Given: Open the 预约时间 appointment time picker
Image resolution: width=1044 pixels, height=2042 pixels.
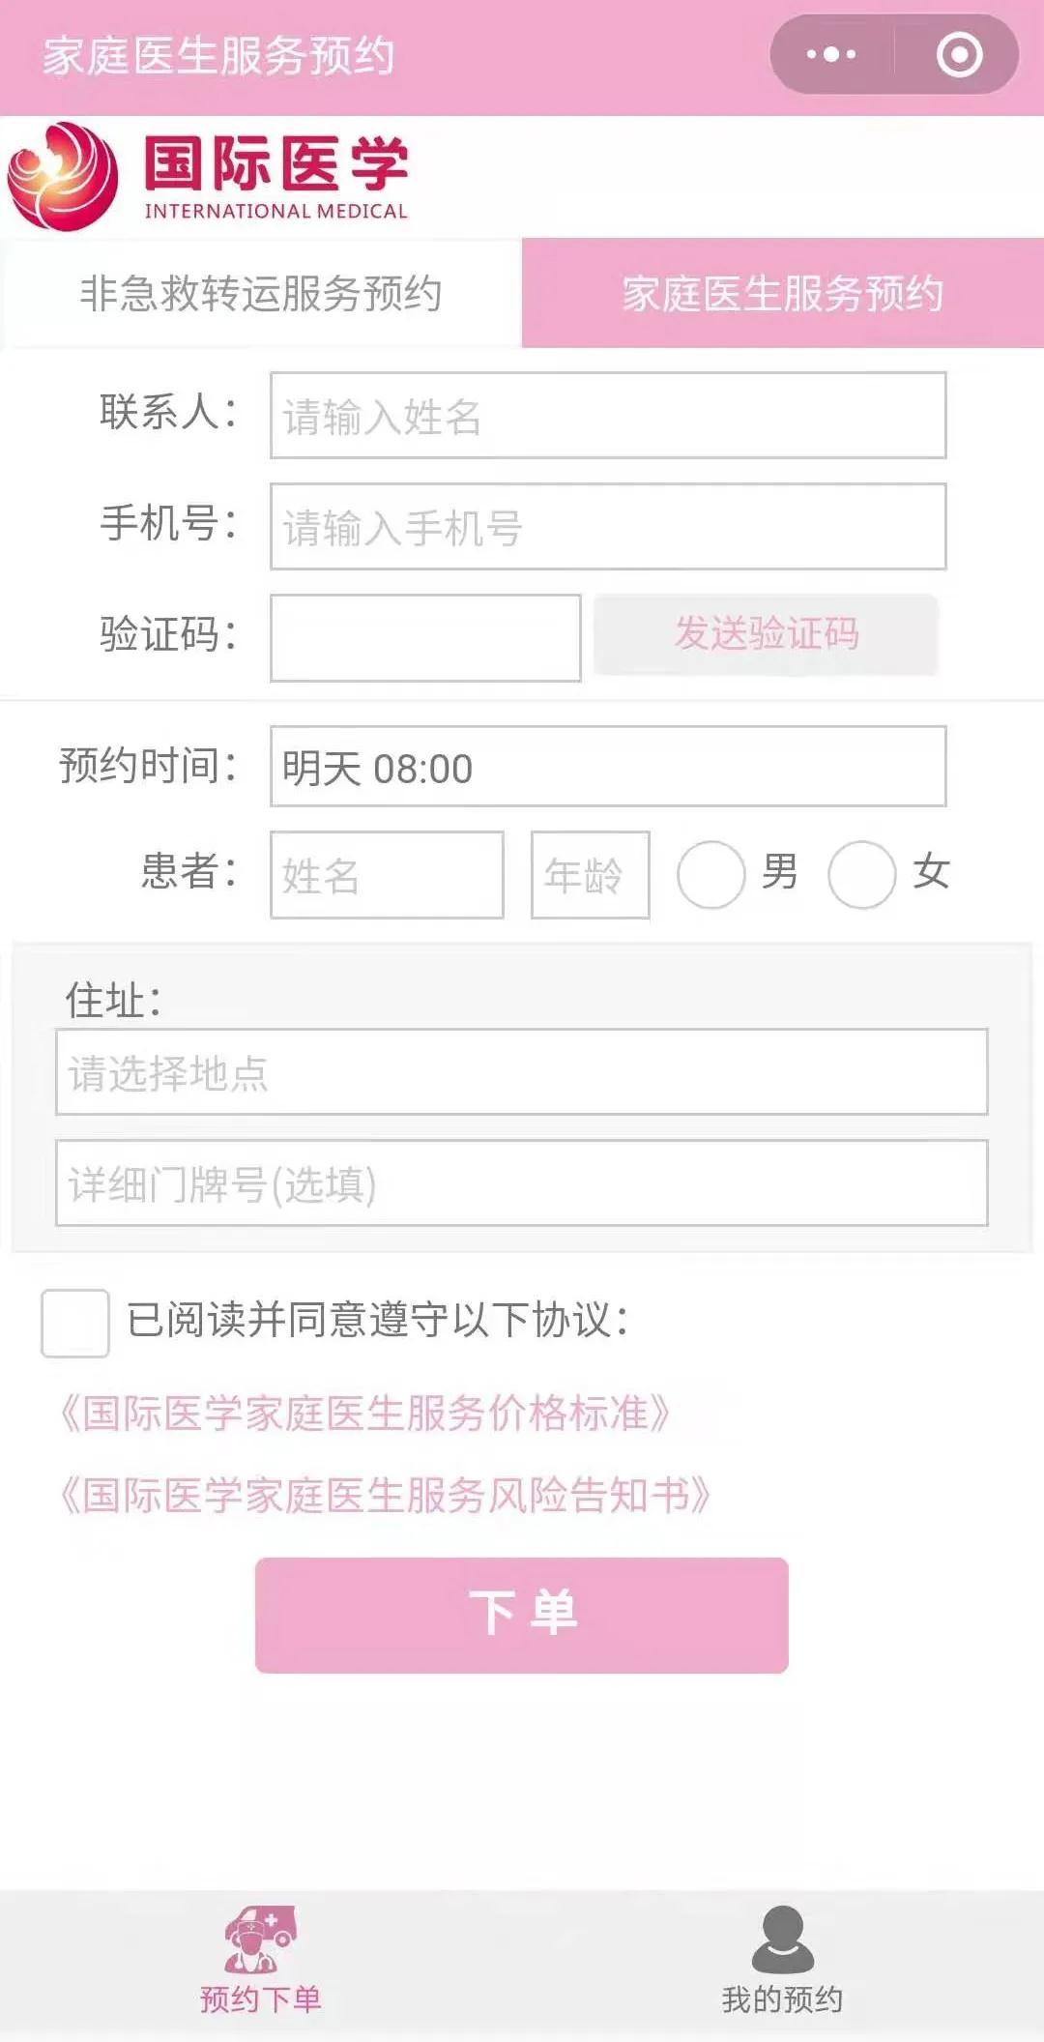Looking at the screenshot, I should click(607, 767).
